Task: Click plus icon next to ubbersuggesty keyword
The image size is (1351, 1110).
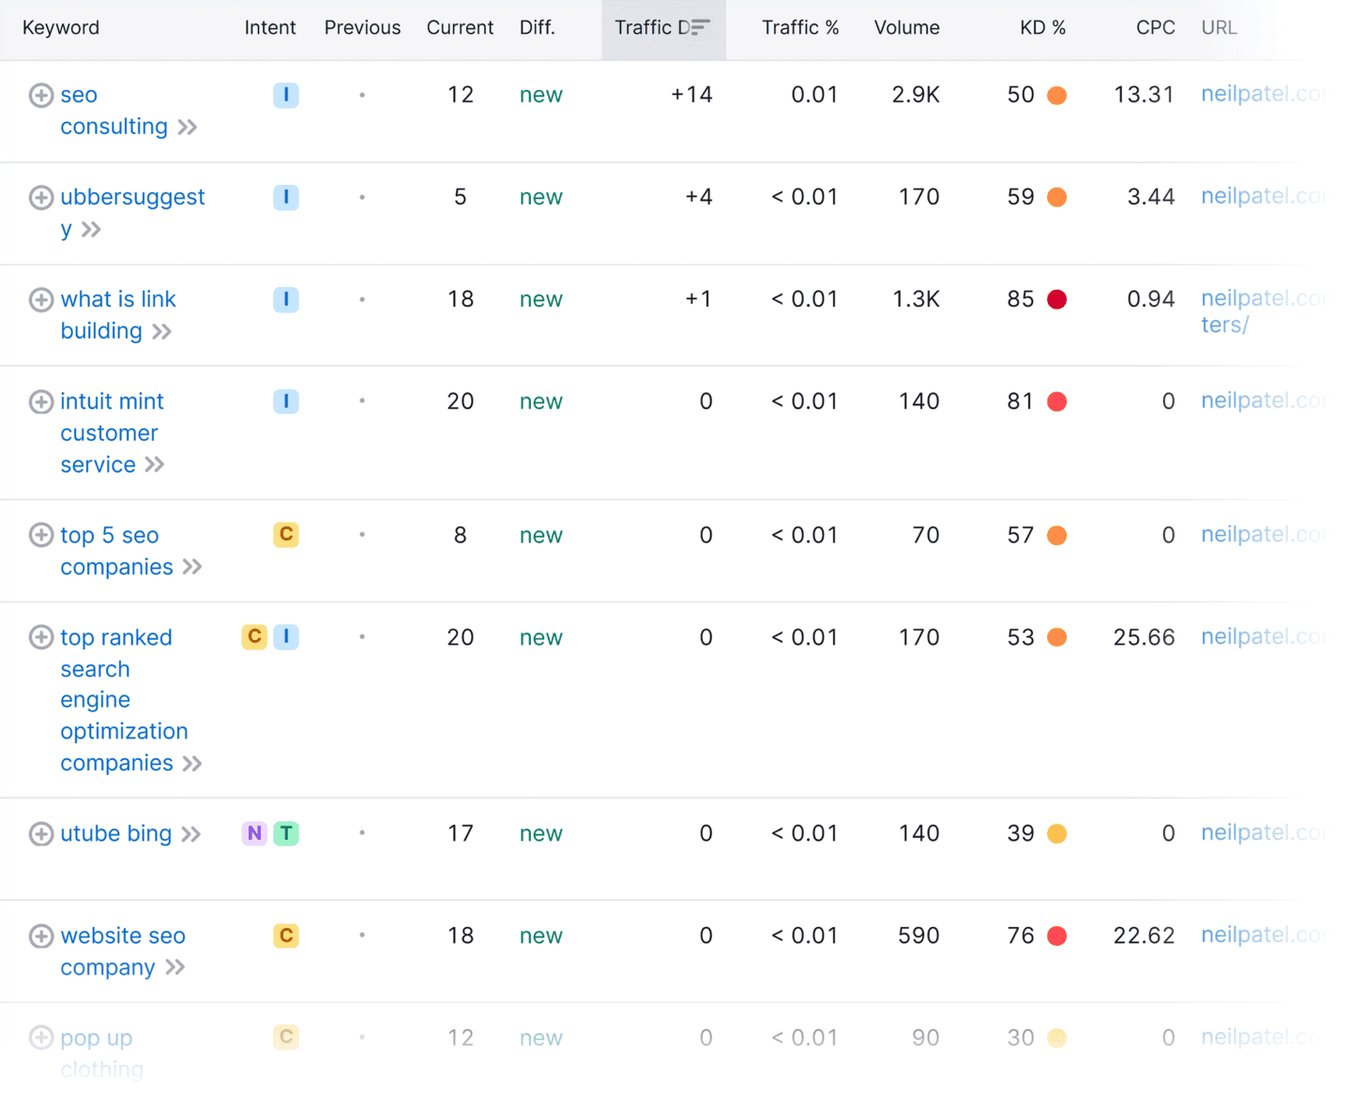Action: pos(41,197)
